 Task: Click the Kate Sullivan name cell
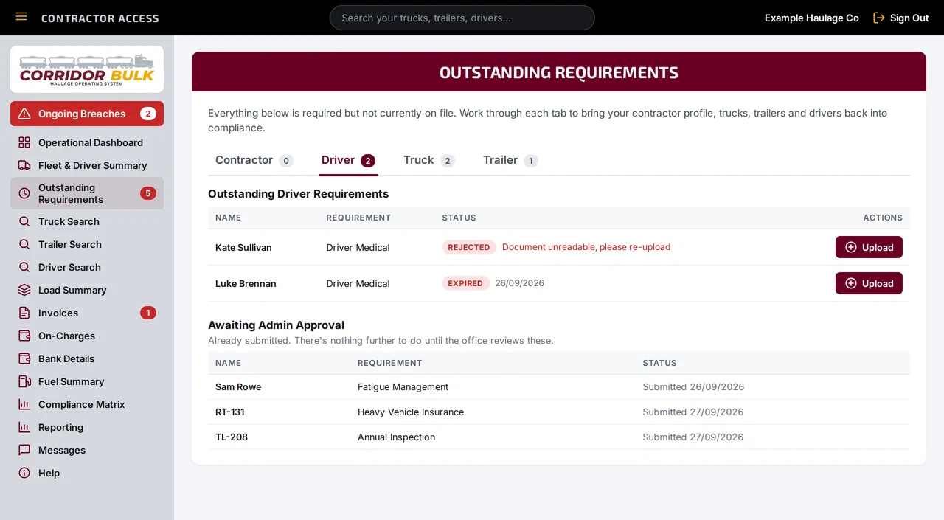(243, 247)
